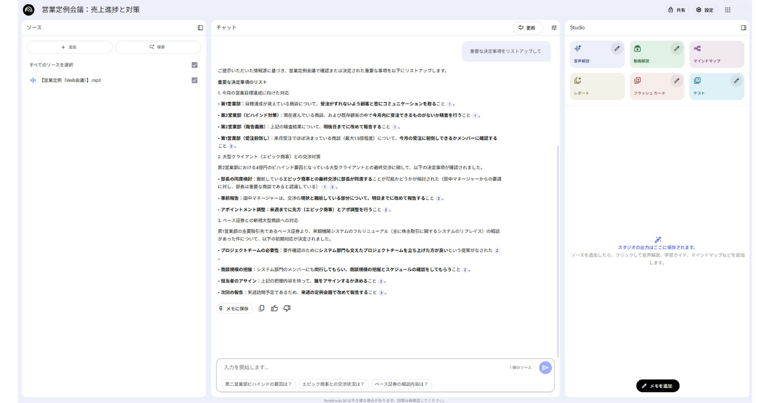This screenshot has width=770, height=403.
Task: Click the 入力を開始します text field
Action: [361, 368]
